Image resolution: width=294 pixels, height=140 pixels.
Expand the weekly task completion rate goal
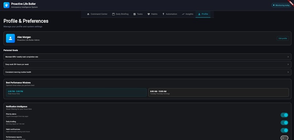click(147, 57)
